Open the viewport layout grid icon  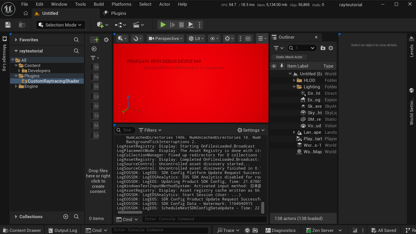(248, 38)
